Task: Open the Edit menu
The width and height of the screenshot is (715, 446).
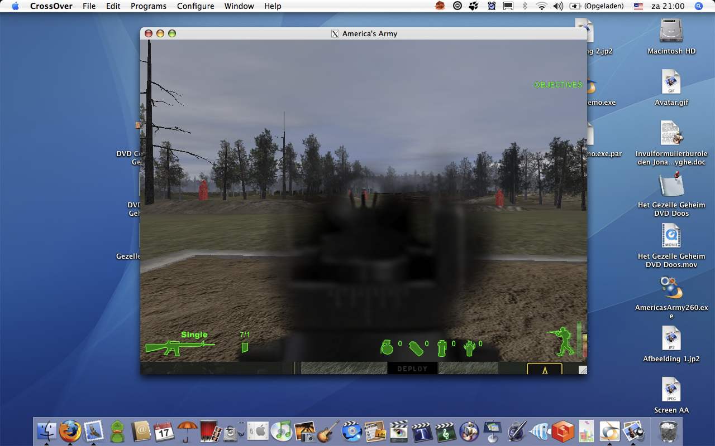Action: coord(113,6)
